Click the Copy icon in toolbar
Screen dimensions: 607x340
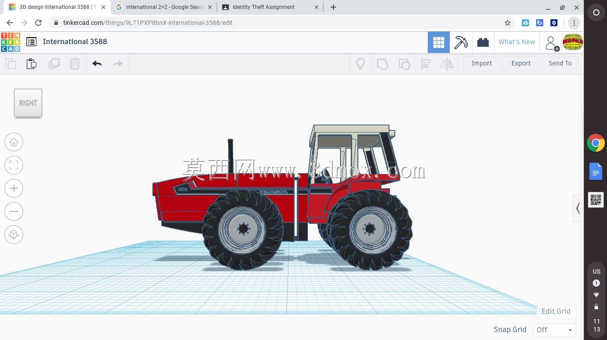tap(11, 64)
